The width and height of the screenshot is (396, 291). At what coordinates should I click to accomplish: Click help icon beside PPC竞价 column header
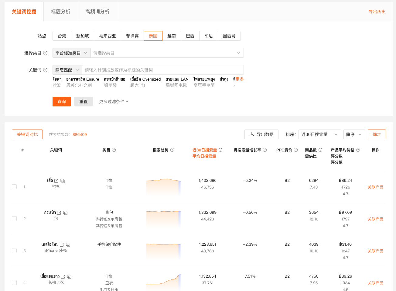(x=296, y=150)
